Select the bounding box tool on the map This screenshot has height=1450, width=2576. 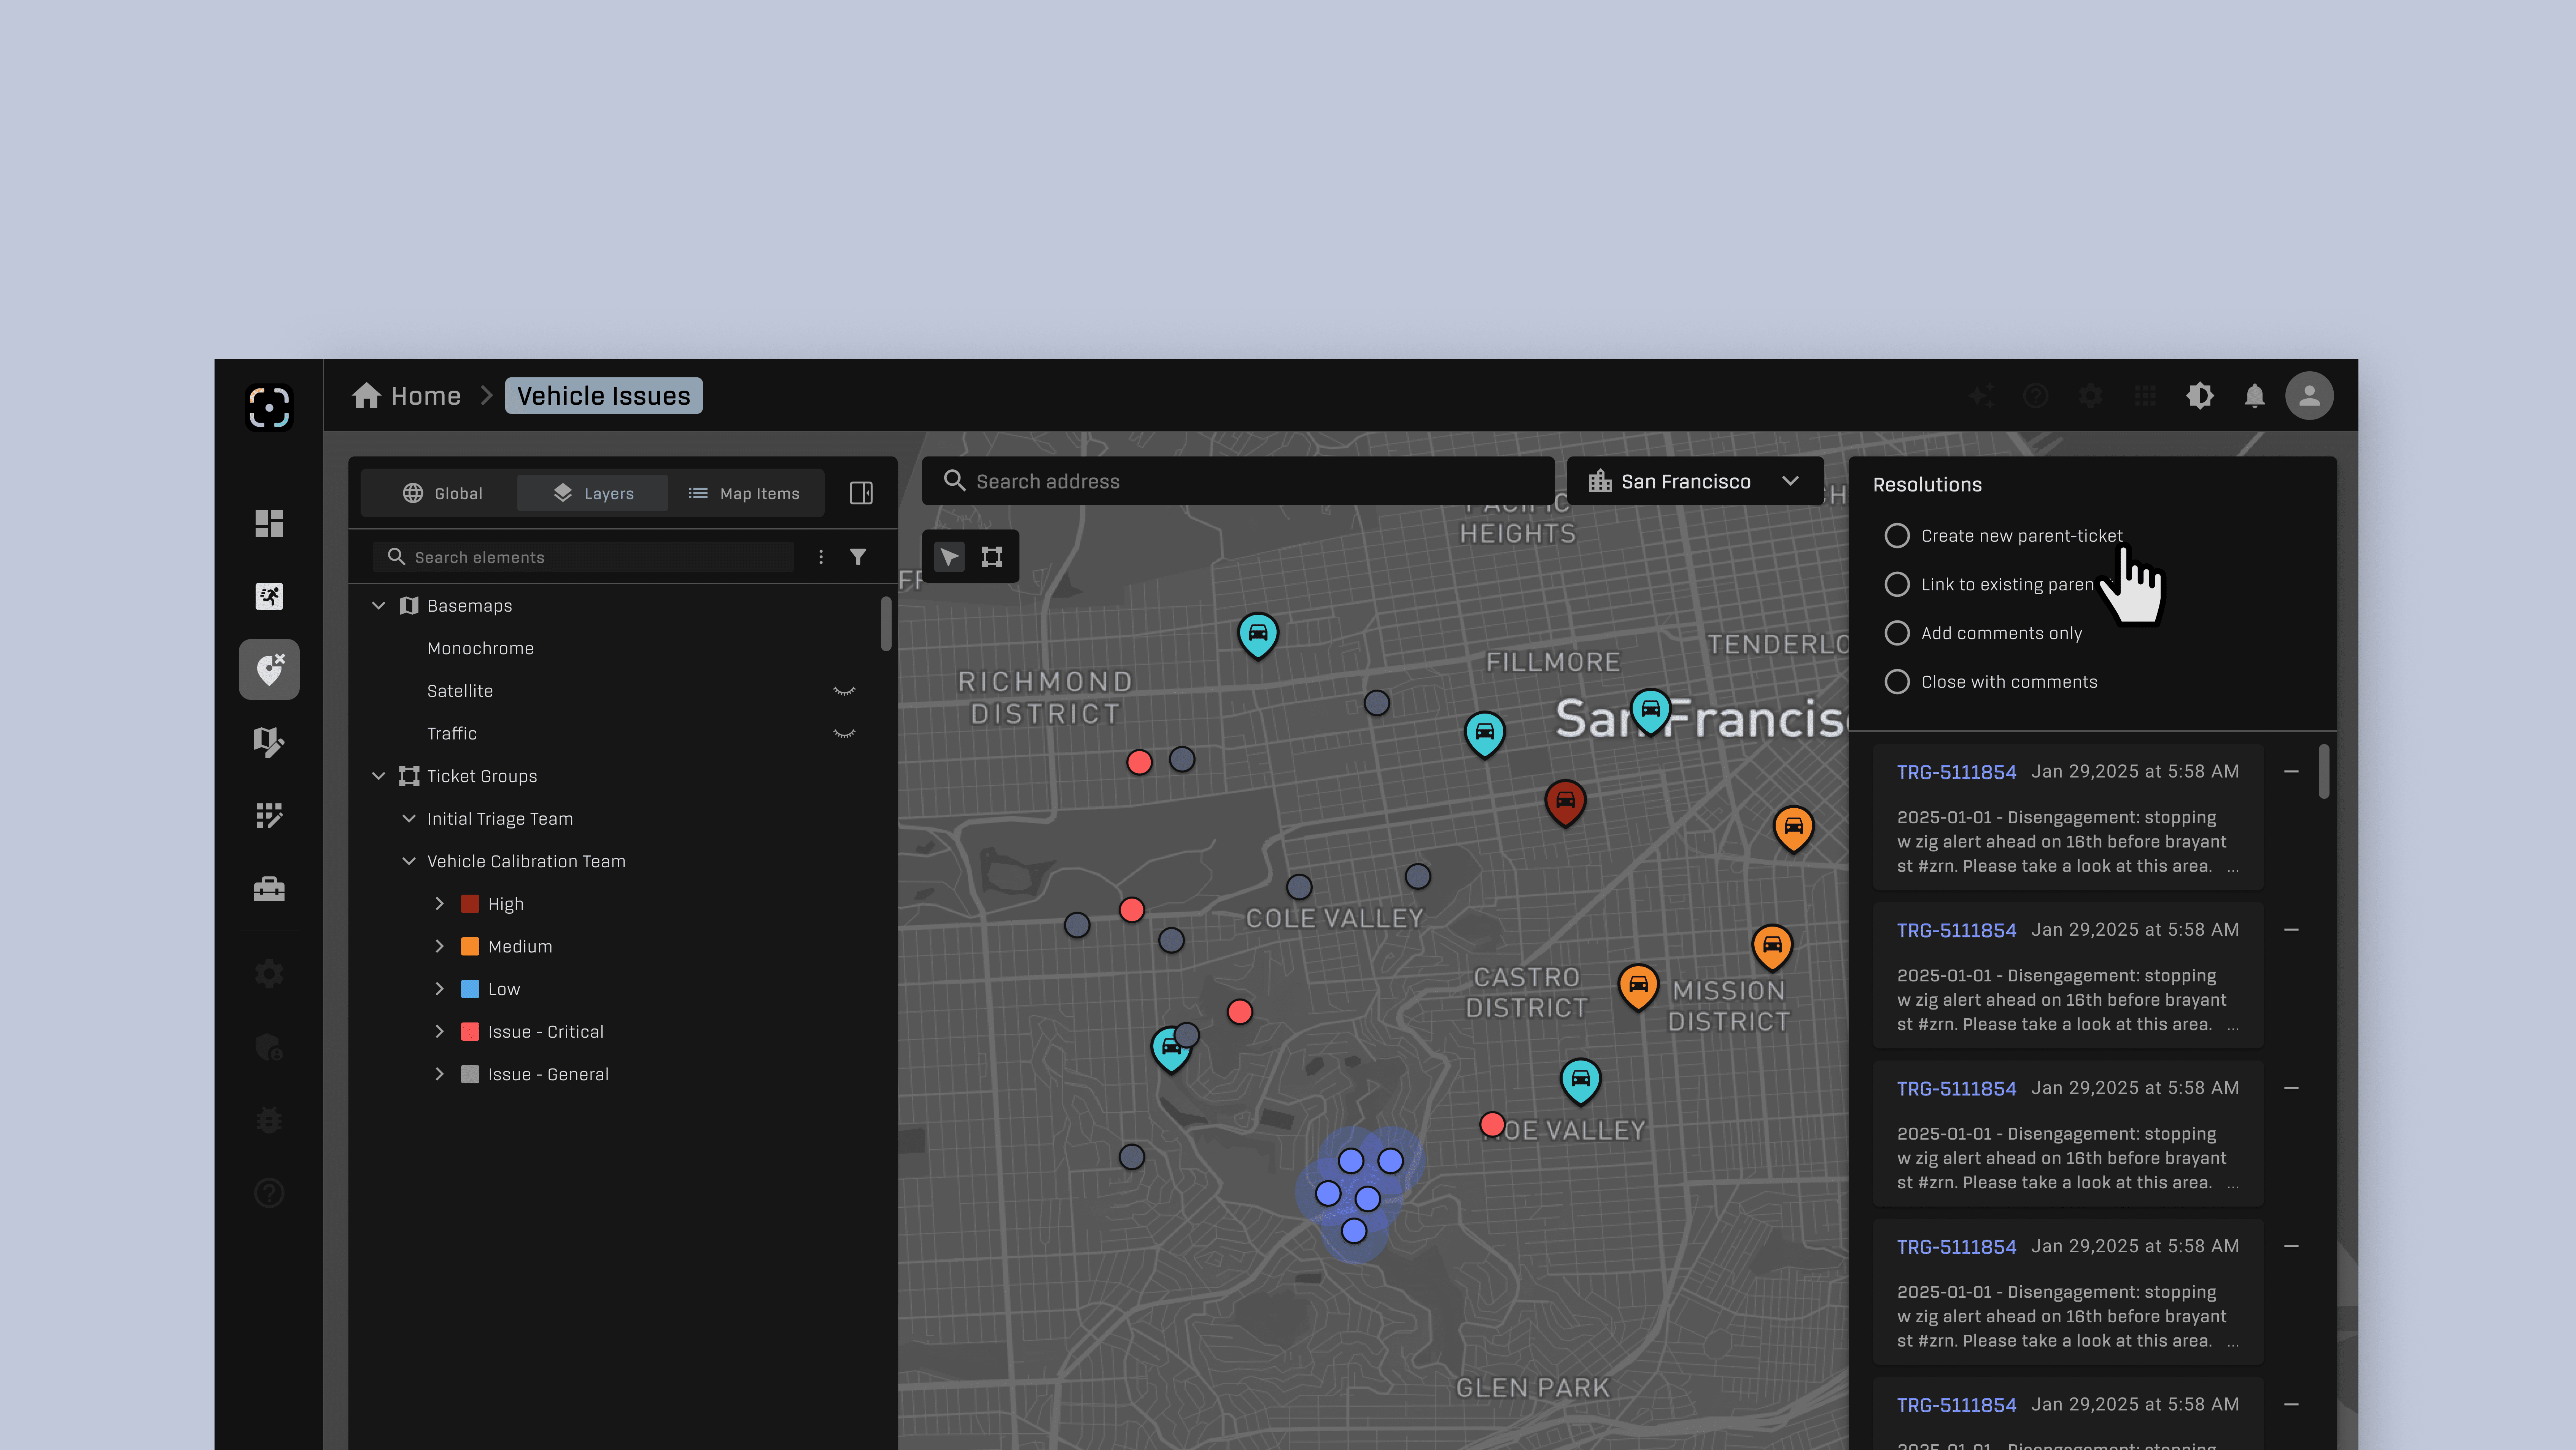pyautogui.click(x=992, y=557)
